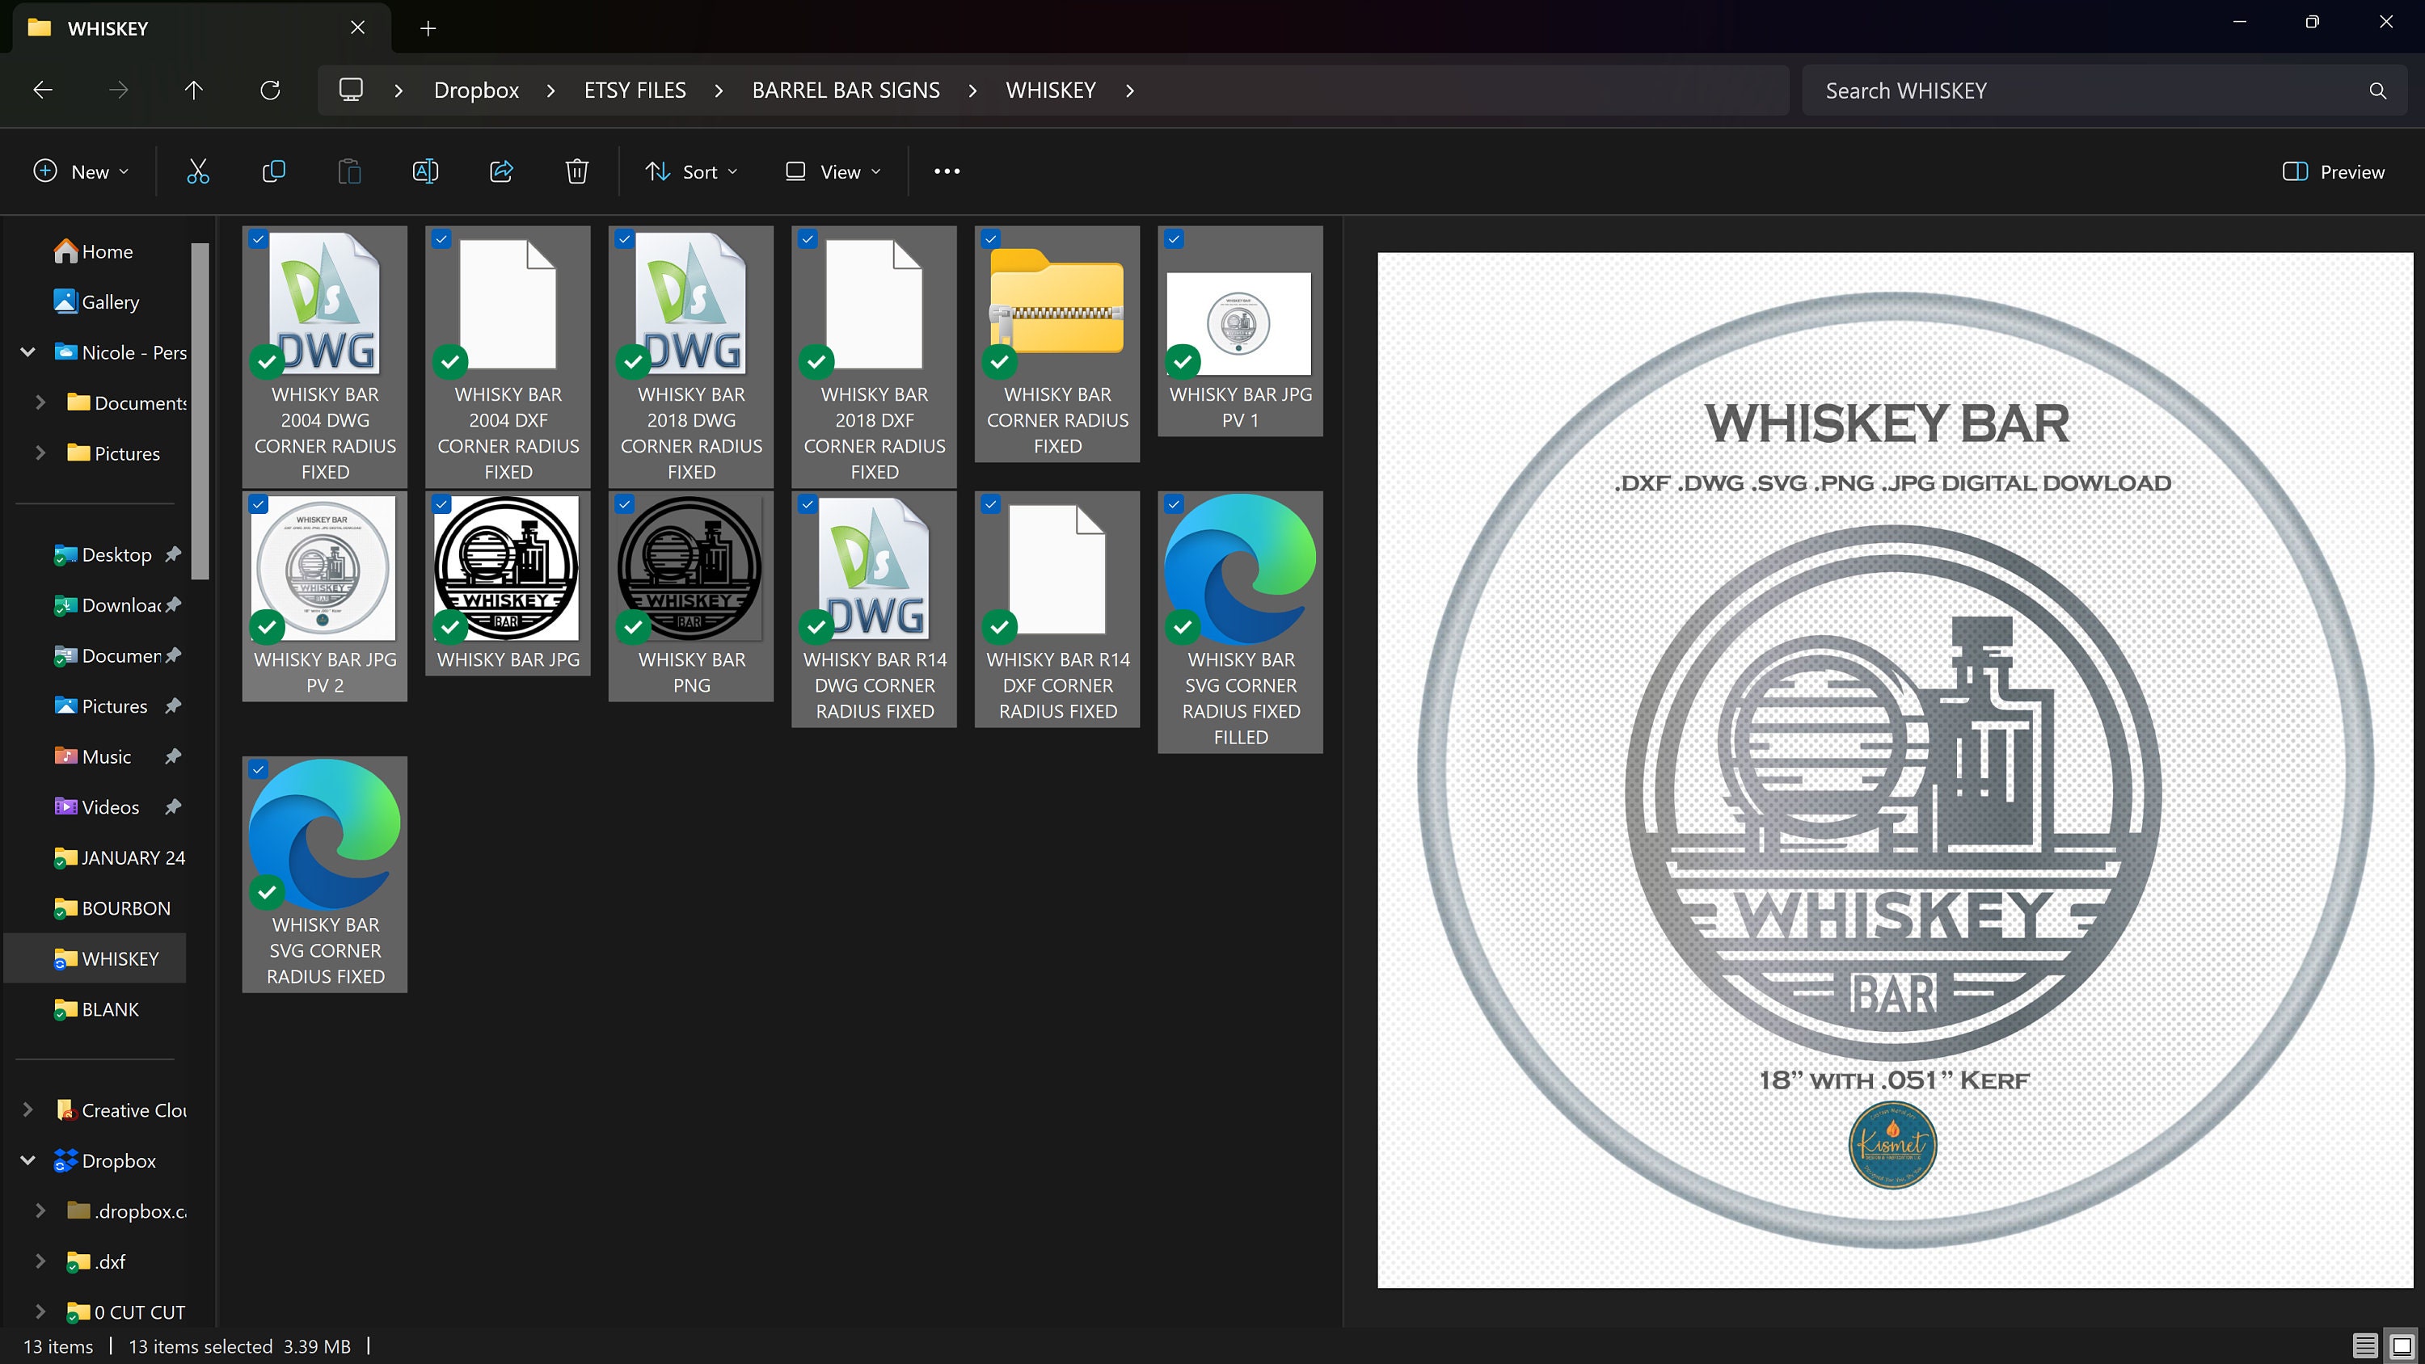The image size is (2425, 1364).
Task: Deselect WHISKY BAR JPG PV 1 checkbox
Action: pyautogui.click(x=1173, y=239)
